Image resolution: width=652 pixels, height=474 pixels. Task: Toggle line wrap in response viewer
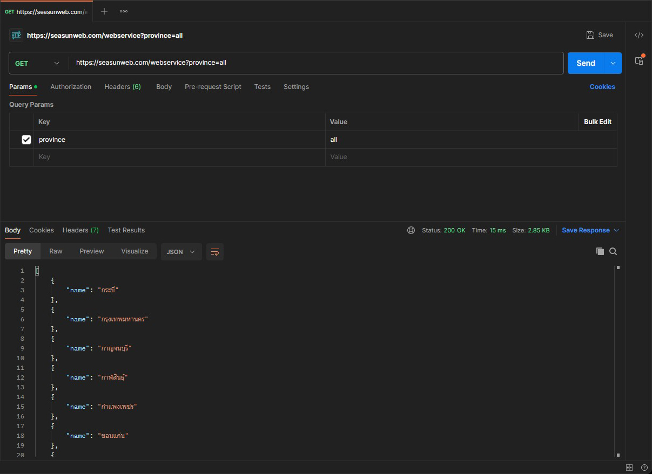tap(215, 252)
